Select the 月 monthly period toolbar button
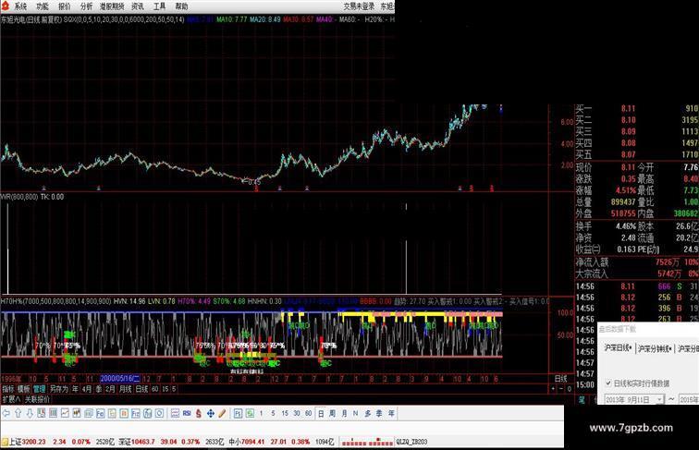The width and height of the screenshot is (699, 450). 344,413
